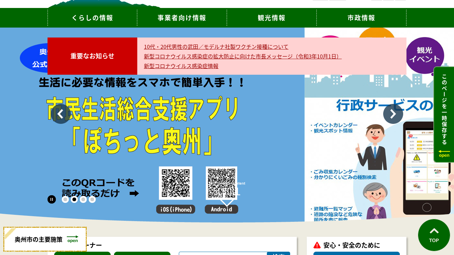Go to previous slide with left arrow
The image size is (454, 255).
(60, 114)
